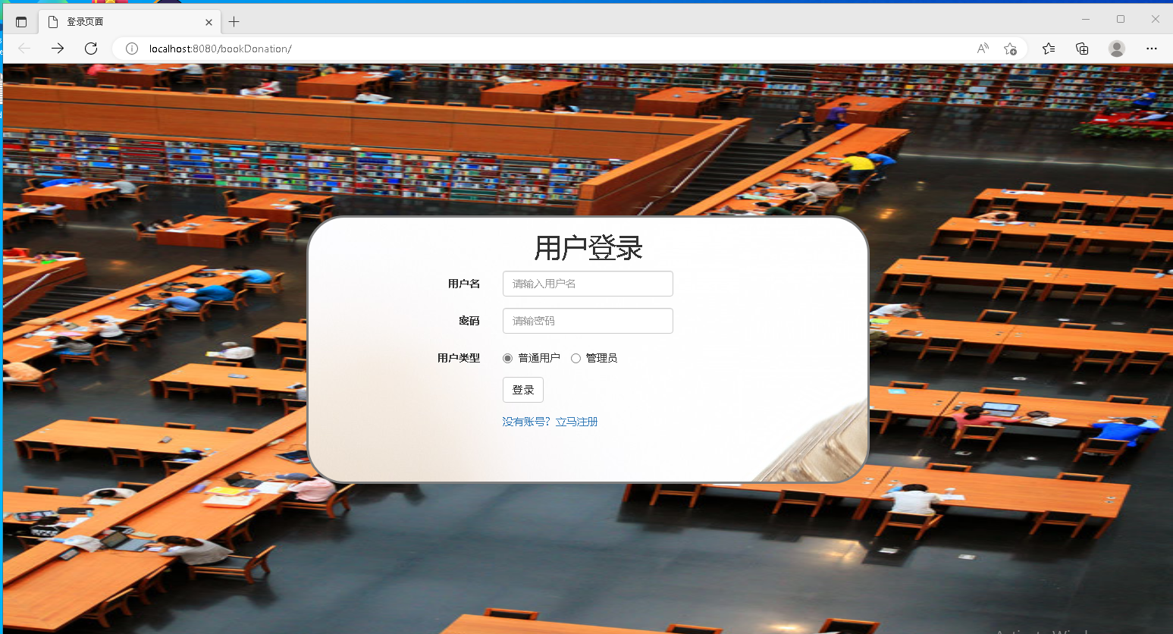This screenshot has height=634, width=1173.
Task: Click the 登录 button
Action: pyautogui.click(x=523, y=390)
